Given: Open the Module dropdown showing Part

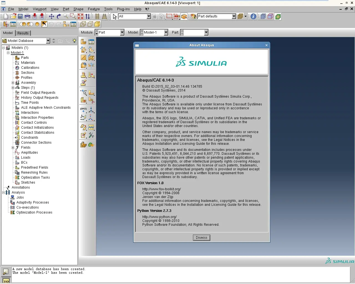Looking at the screenshot, I should click(x=122, y=32).
